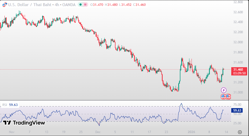Click the 4h interval label
249x136 pixels.
coord(57,5)
